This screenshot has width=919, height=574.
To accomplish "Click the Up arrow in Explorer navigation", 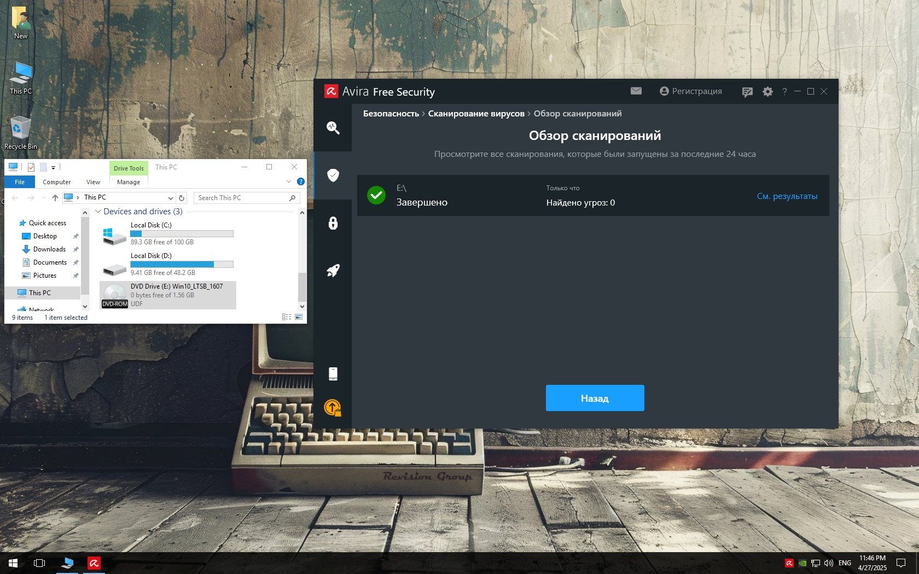I will pos(55,198).
